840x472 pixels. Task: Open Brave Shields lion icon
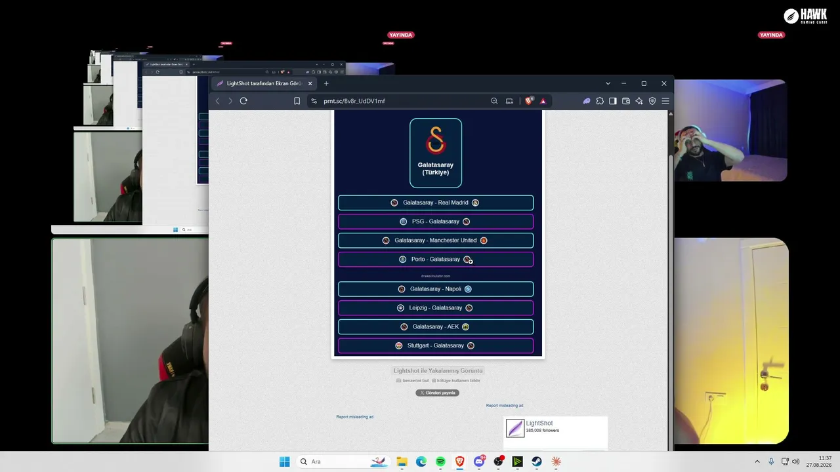[x=528, y=101]
